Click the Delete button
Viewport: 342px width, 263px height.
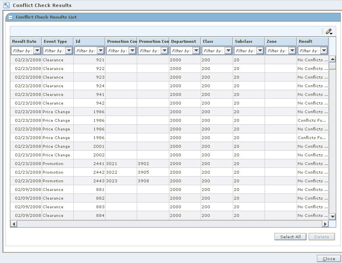321,237
